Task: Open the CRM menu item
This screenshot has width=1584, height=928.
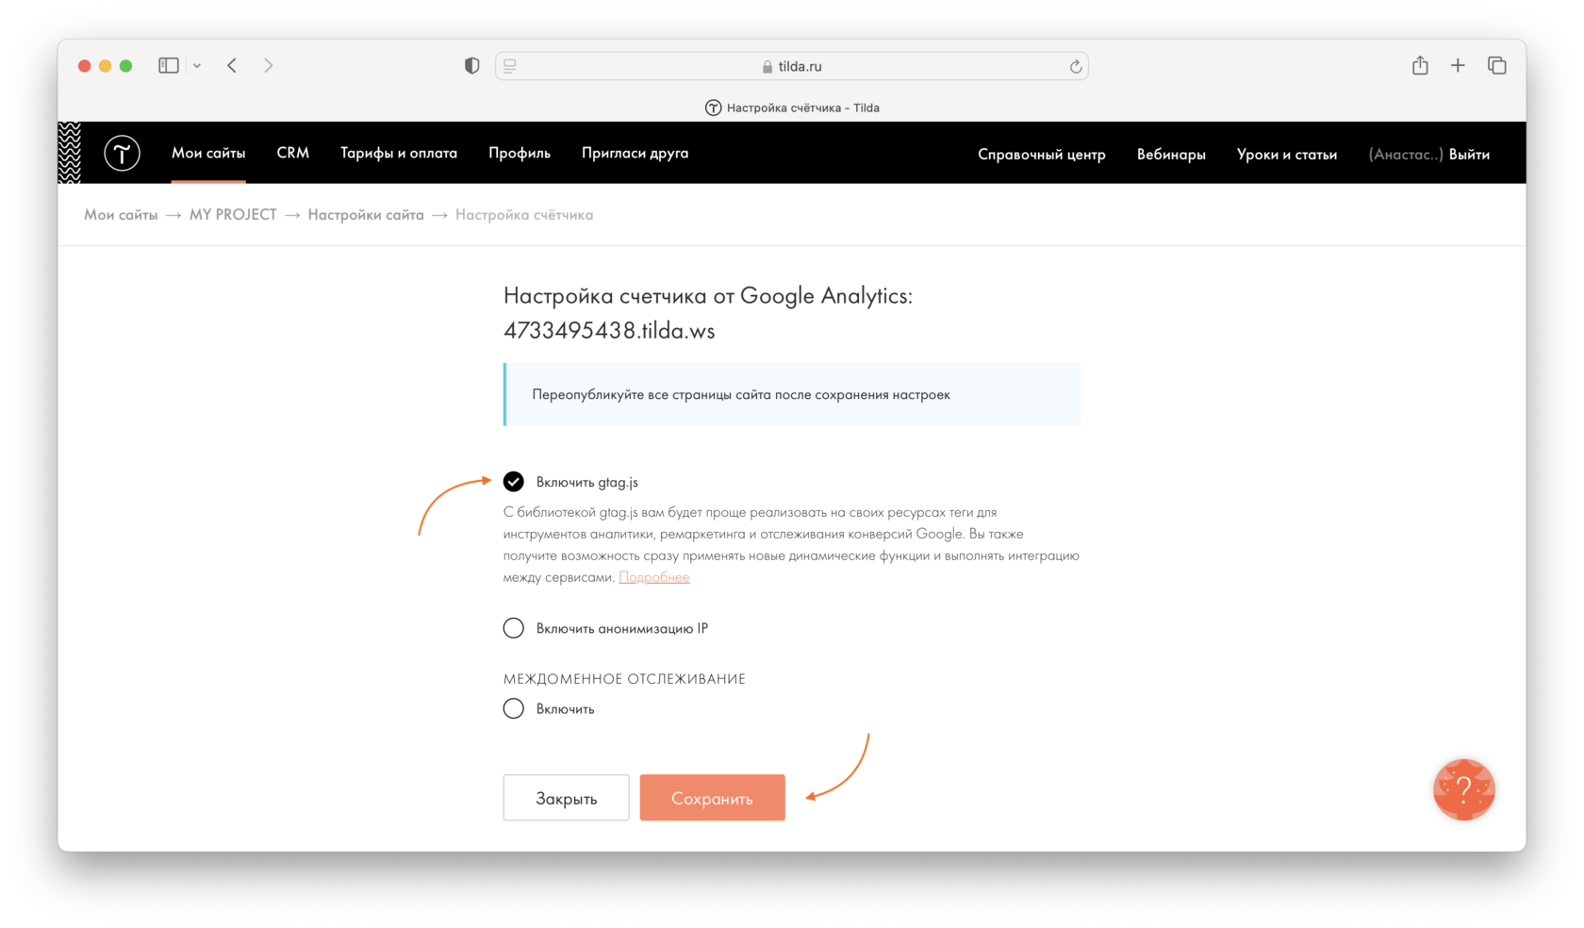Action: point(293,153)
